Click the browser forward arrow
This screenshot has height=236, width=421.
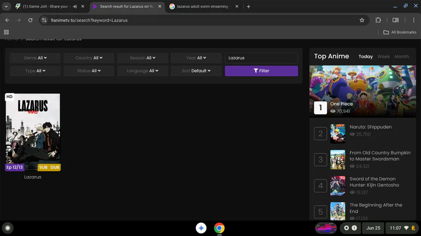point(19,20)
